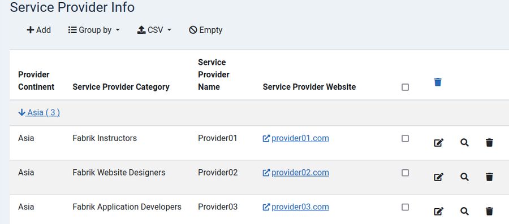Click the Empty button
509x224 pixels.
coord(205,30)
